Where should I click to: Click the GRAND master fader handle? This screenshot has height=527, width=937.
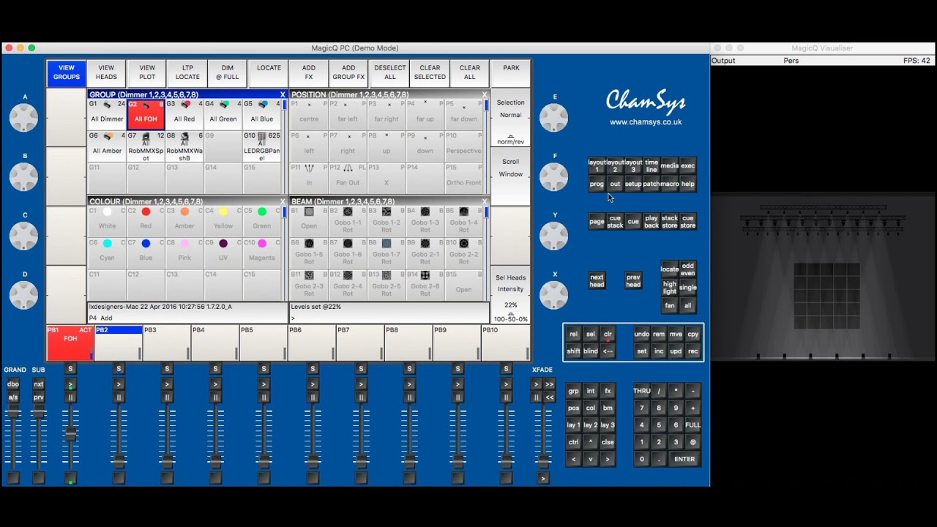coord(13,414)
